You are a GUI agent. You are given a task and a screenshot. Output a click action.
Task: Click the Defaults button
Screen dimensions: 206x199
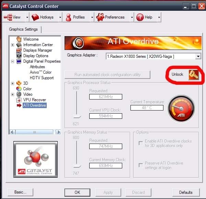[186, 192]
